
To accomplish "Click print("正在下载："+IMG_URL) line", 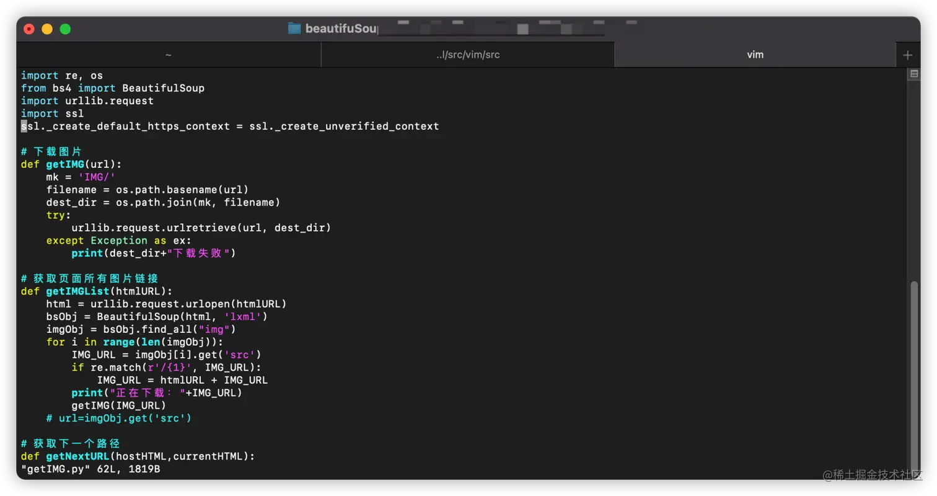I will click(x=157, y=393).
